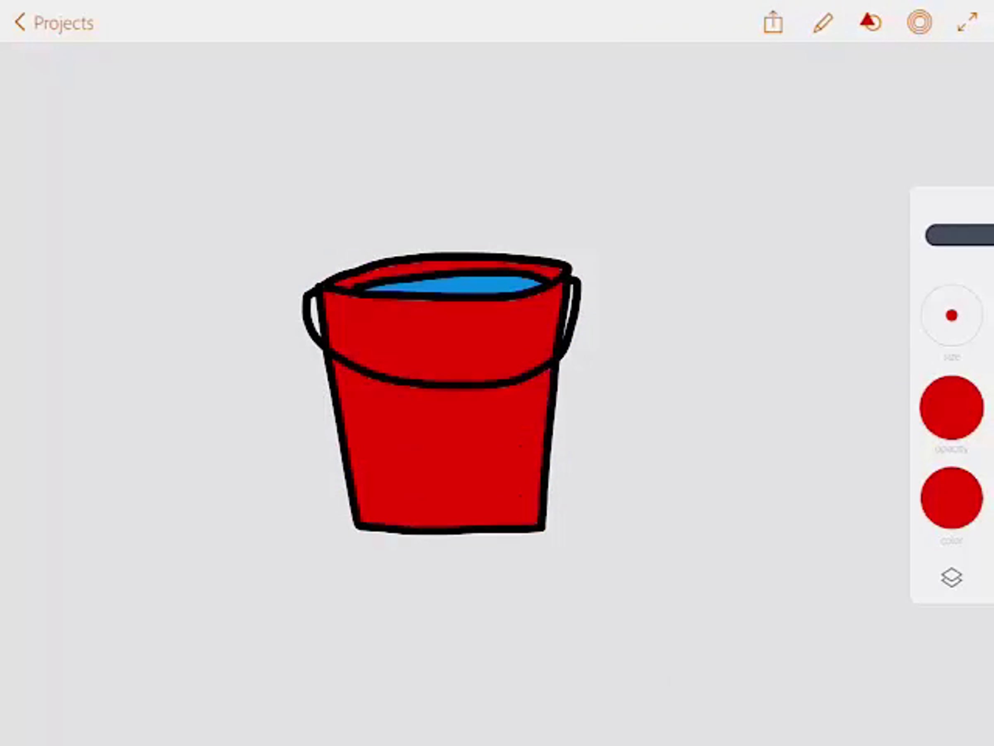Tap the red body of bucket
The height and width of the screenshot is (746, 994).
point(445,450)
